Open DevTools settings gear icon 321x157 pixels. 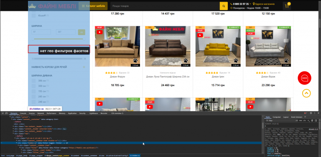coord(311,113)
